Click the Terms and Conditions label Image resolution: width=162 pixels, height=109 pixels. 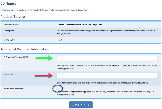(x=13, y=89)
